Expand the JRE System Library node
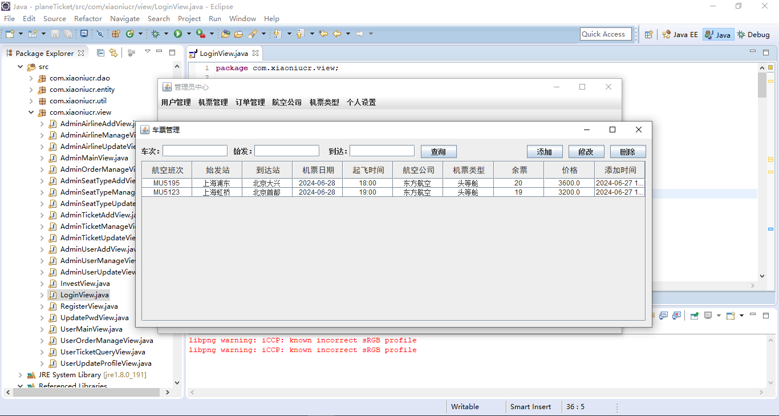The width and height of the screenshot is (779, 416). [x=21, y=375]
